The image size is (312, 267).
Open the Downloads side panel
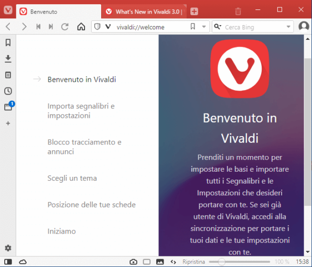tap(8, 59)
